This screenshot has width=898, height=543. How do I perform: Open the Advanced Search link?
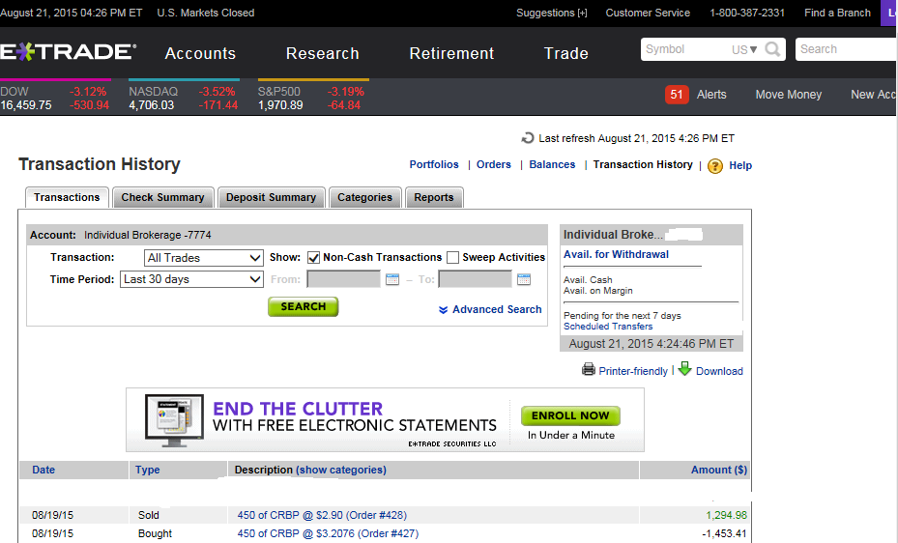coord(497,309)
